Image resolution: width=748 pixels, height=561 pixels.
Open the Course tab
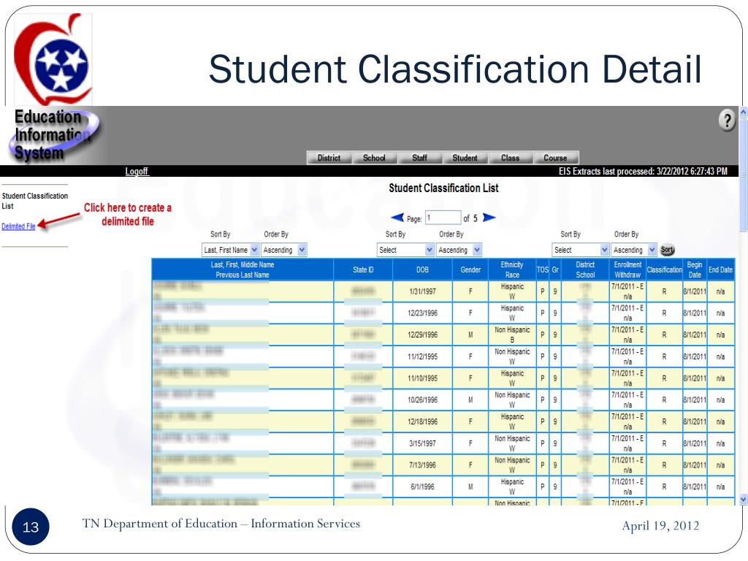[x=555, y=158]
